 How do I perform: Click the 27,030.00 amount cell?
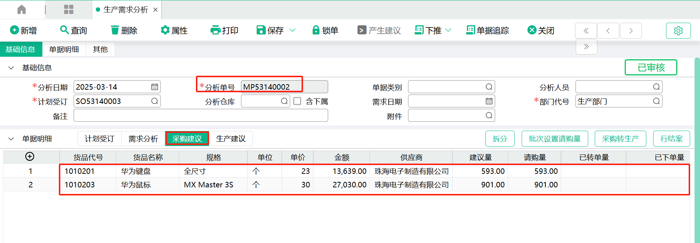[341, 184]
